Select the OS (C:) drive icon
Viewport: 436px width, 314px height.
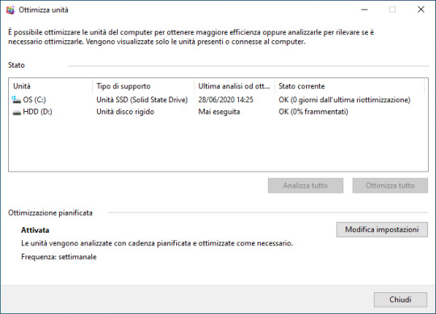click(16, 100)
